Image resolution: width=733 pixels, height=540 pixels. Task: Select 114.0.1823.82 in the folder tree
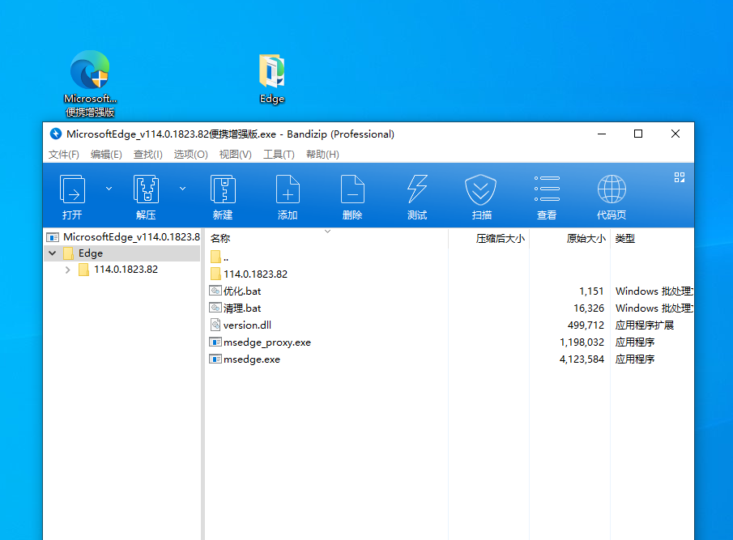[x=126, y=270]
